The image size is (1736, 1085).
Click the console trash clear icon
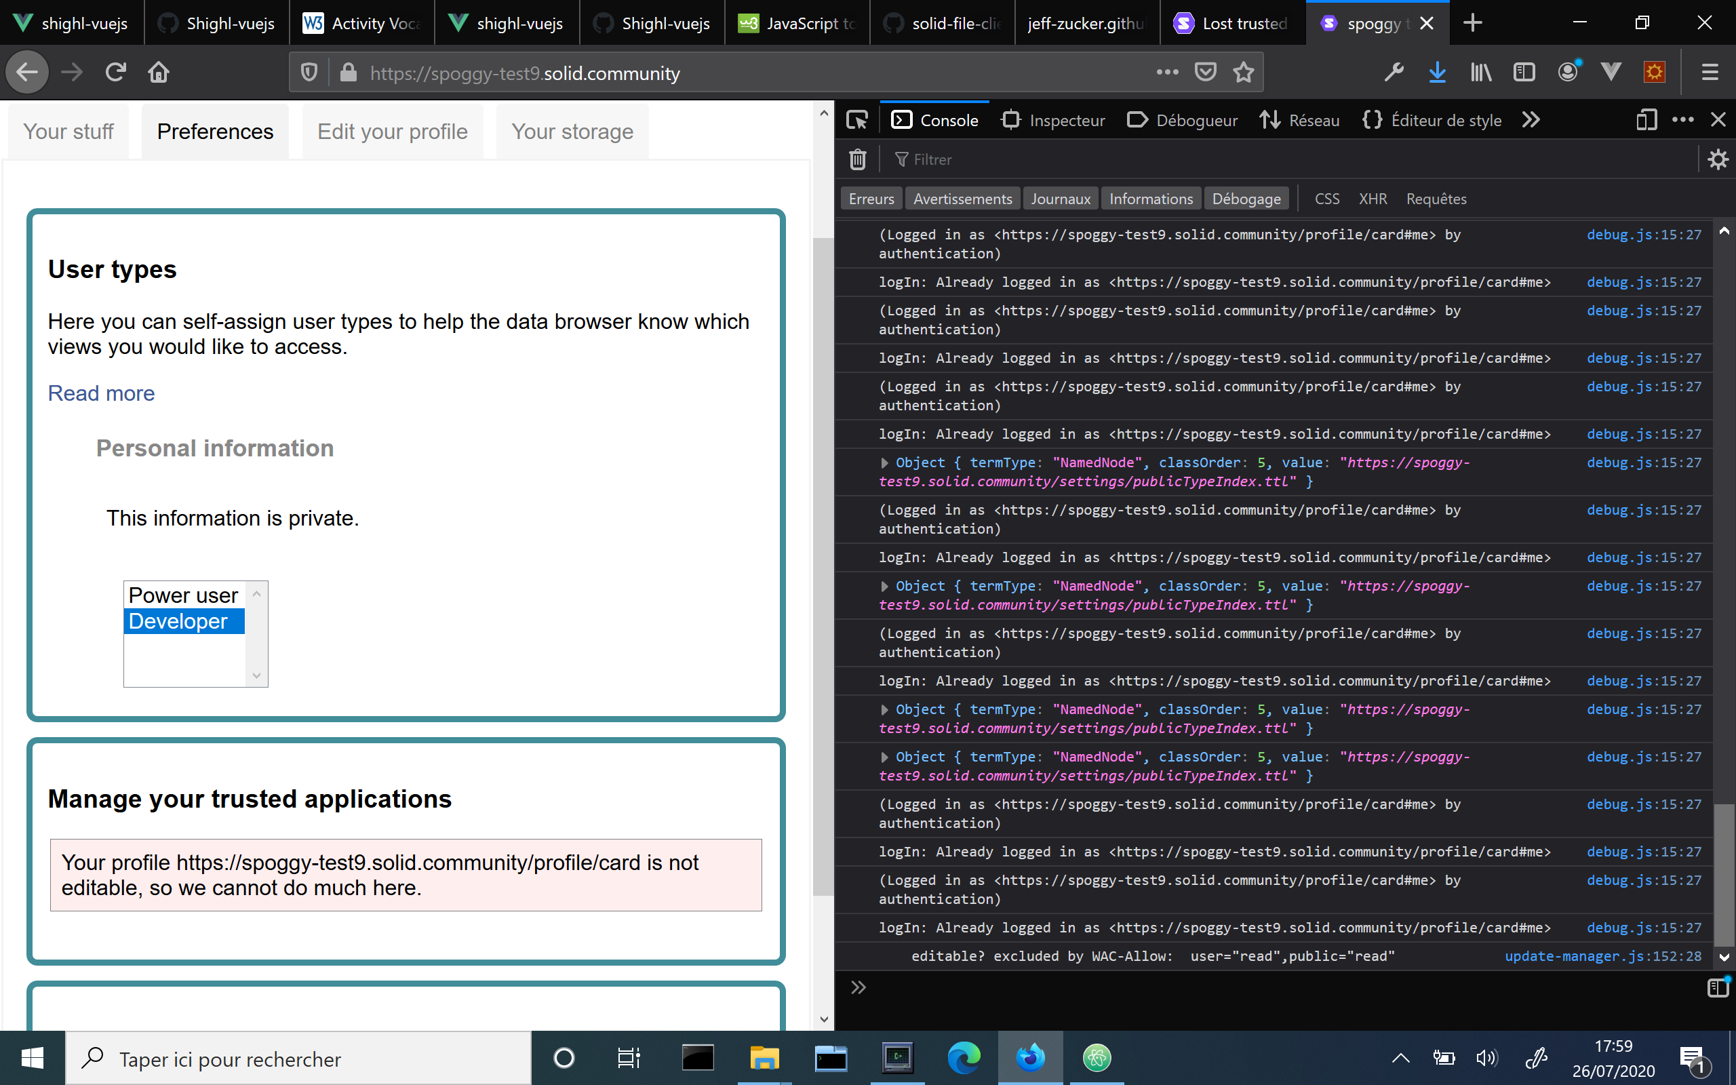[857, 159]
